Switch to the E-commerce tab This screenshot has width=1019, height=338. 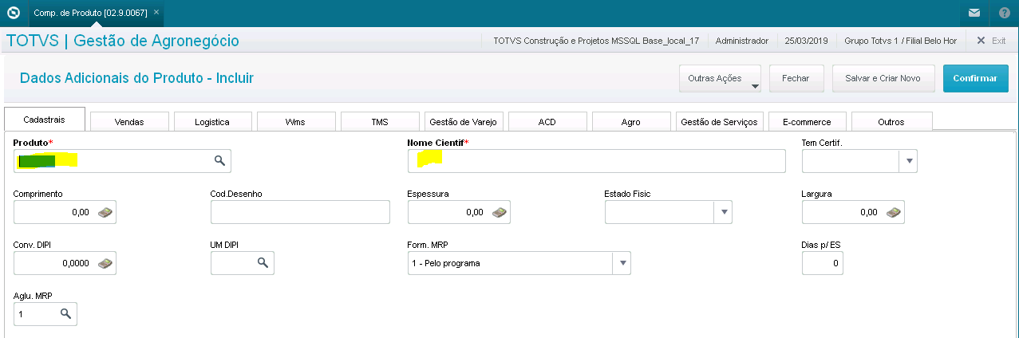tap(807, 122)
